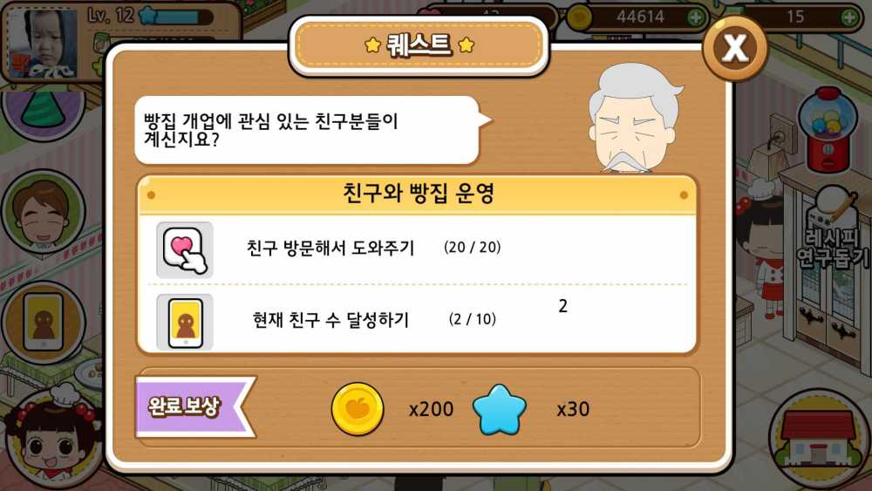The width and height of the screenshot is (872, 491).
Task: Open the player profile photo
Action: point(43,43)
